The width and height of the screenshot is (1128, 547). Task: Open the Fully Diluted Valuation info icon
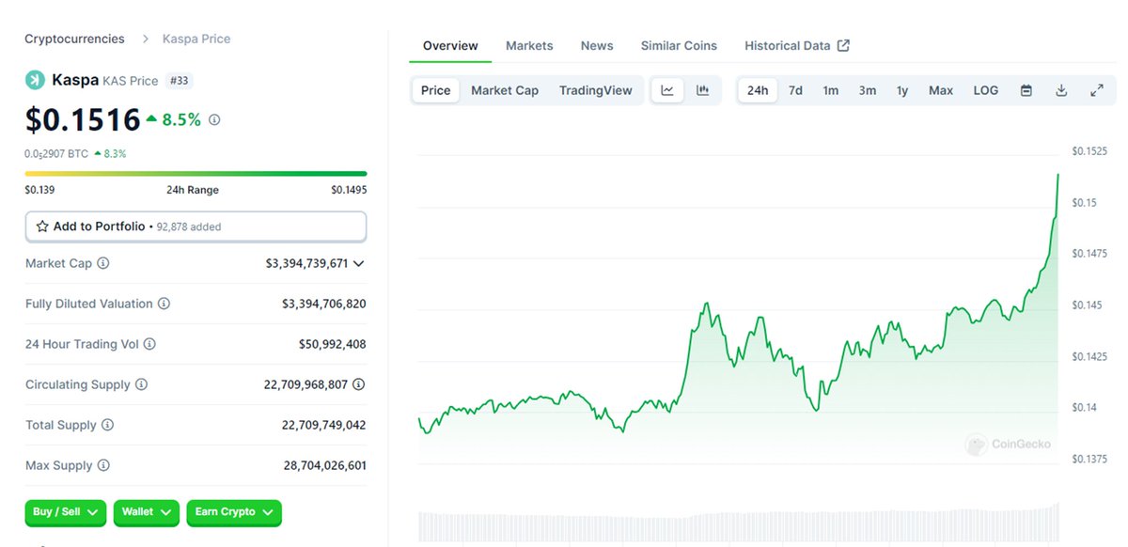[x=164, y=304]
